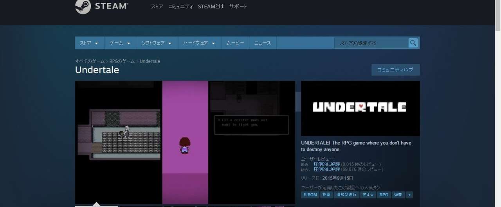The height and width of the screenshot is (207, 501).
Task: Click the Steam logo in the header
Action: click(102, 7)
